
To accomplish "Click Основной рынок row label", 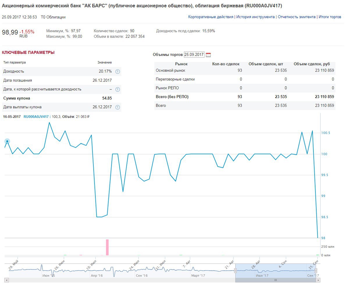I will tap(170, 70).
